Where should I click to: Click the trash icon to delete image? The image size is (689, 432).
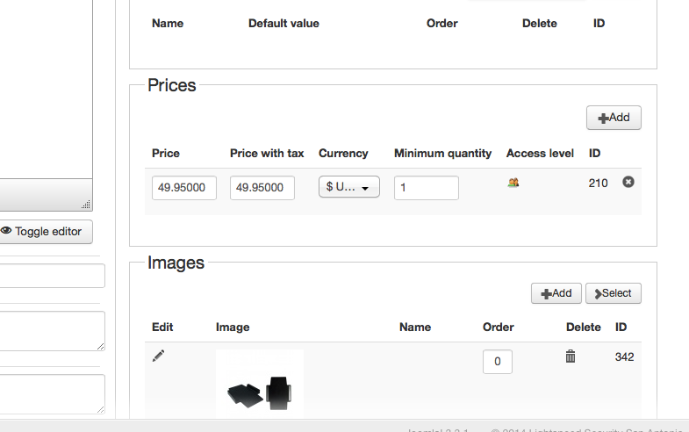click(571, 356)
